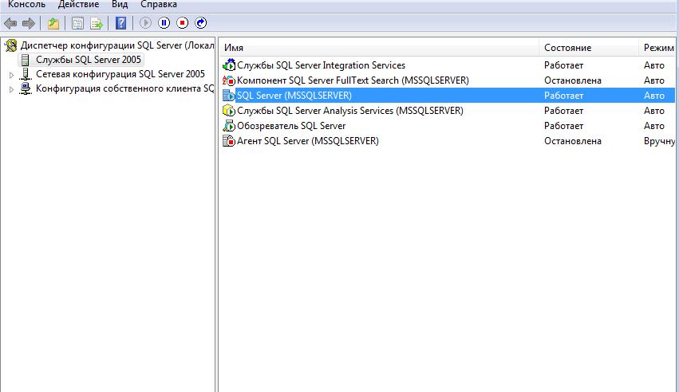Click Работает status of Integration Services
The height and width of the screenshot is (392, 679).
click(x=563, y=65)
